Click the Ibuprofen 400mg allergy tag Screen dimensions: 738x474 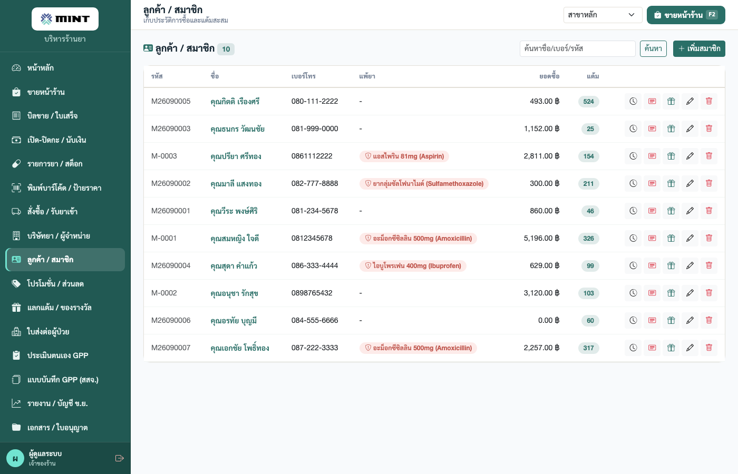413,266
